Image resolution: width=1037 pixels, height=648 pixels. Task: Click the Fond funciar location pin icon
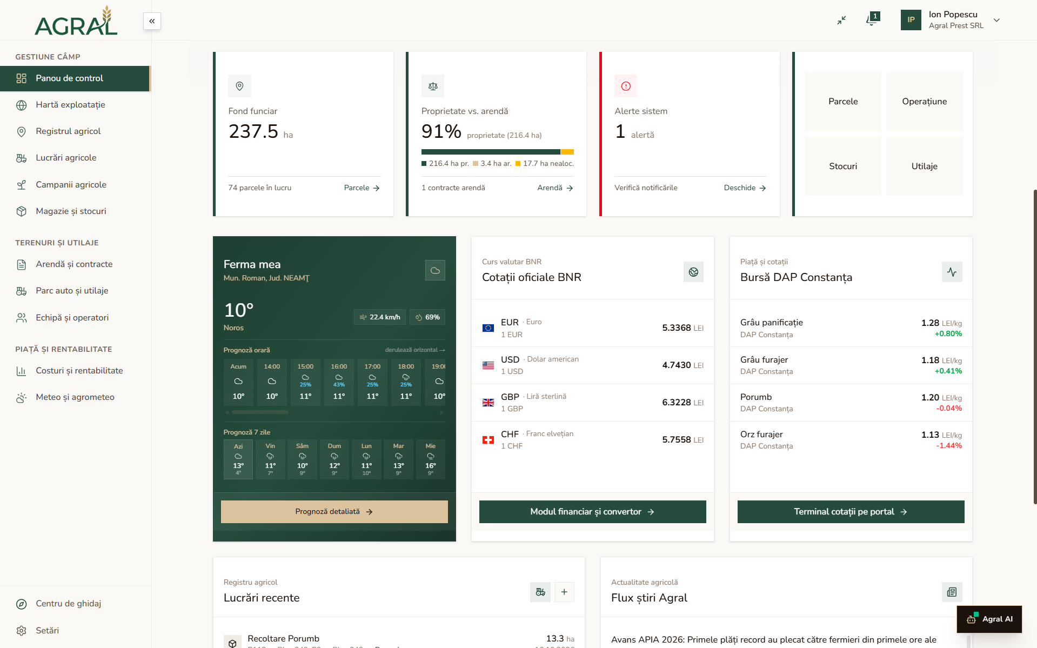(239, 86)
